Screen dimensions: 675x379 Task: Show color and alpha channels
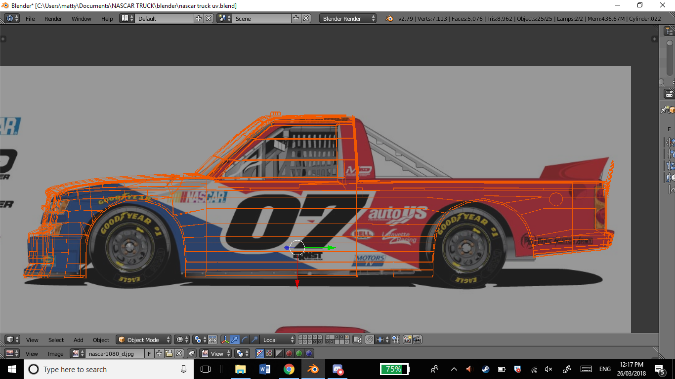(260, 353)
